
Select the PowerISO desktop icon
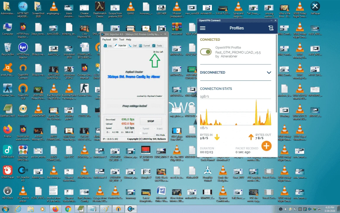pos(23,111)
